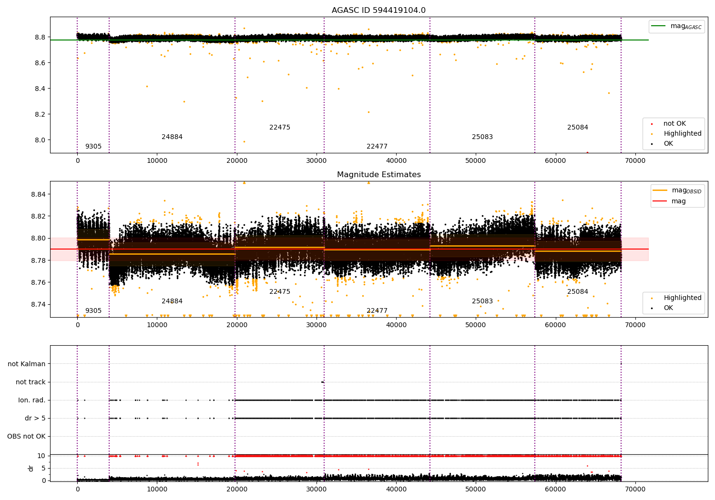The width and height of the screenshot is (715, 500).
Task: Click the 8.74 tick on middle y-axis
Action: 38,304
